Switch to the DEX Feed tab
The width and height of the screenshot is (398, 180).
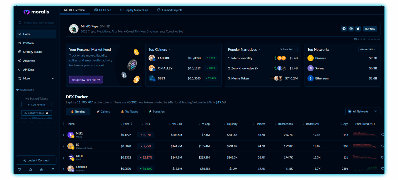point(103,10)
